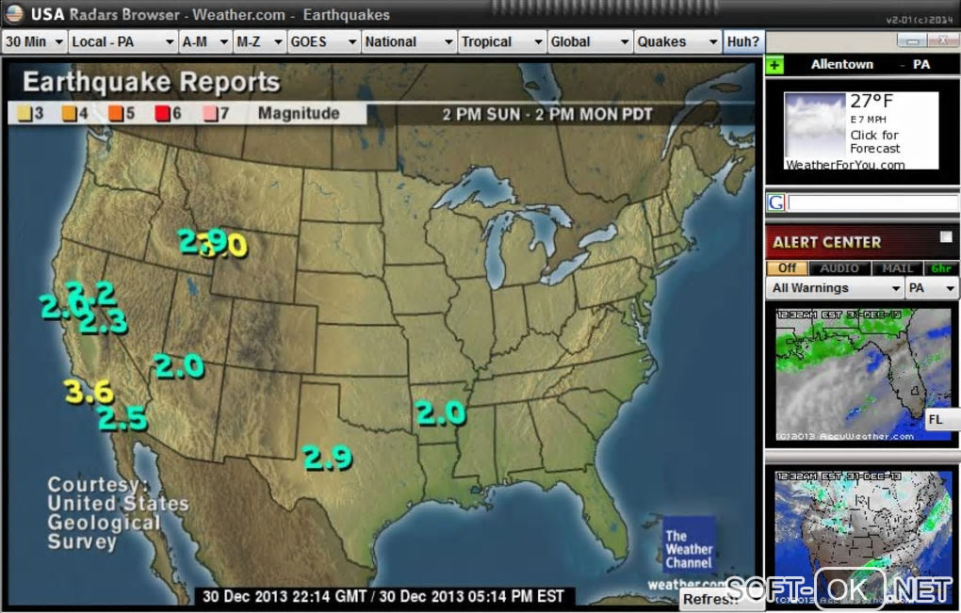Open the Global dropdown
Image resolution: width=961 pixels, height=613 pixels.
point(590,41)
